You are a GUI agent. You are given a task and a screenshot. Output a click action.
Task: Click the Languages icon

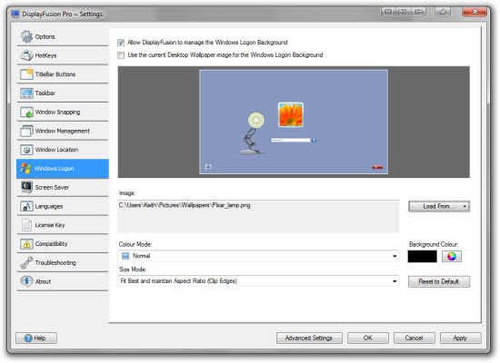[x=26, y=206]
